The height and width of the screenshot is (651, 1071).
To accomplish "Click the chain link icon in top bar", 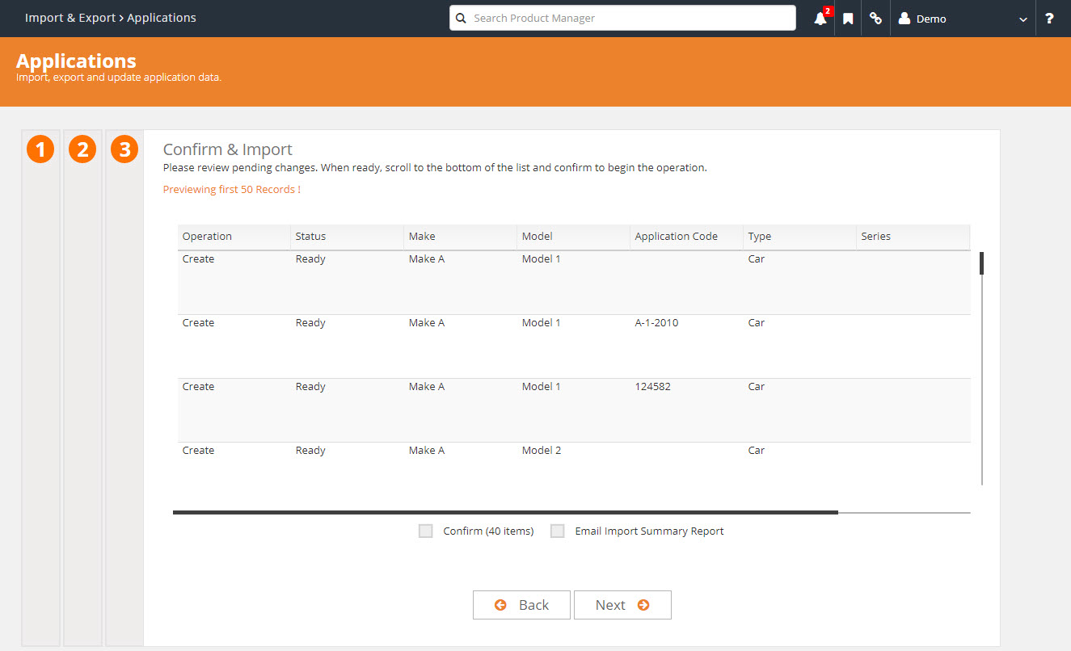I will coord(875,19).
